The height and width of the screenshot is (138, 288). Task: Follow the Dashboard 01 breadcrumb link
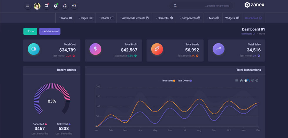coord(248,34)
